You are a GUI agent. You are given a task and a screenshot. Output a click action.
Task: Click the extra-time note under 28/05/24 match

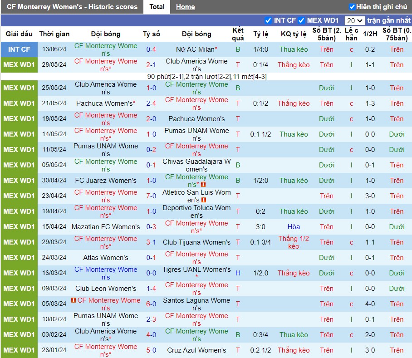pos(207,77)
